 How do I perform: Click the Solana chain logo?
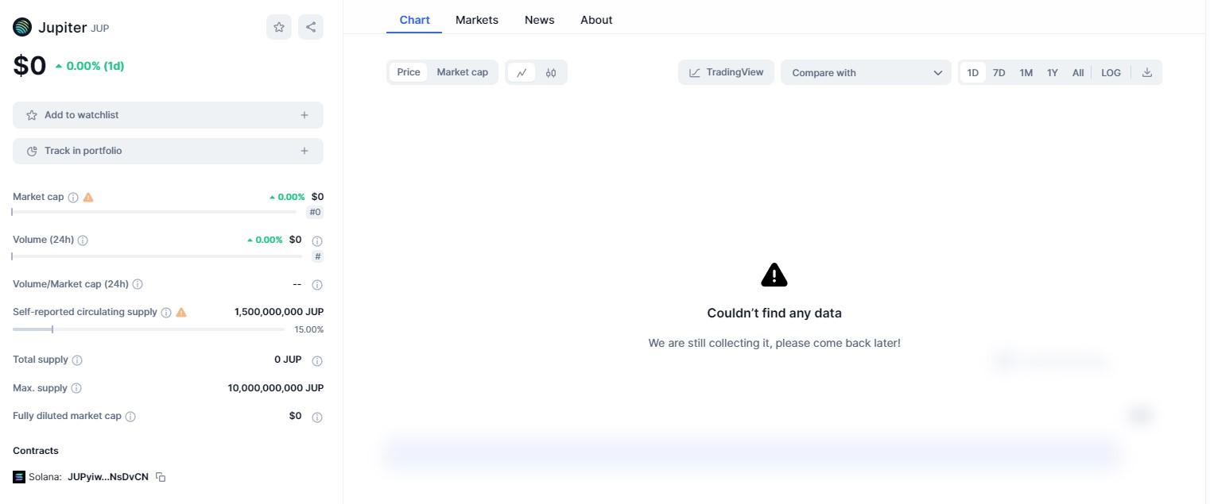(19, 477)
